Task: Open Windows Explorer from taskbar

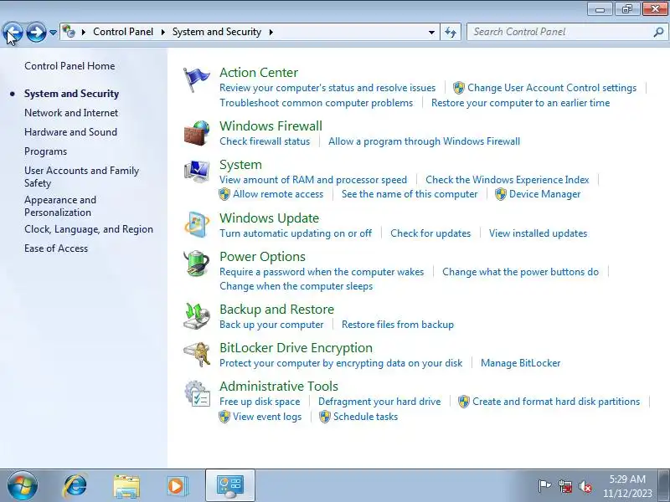Action: click(x=126, y=486)
